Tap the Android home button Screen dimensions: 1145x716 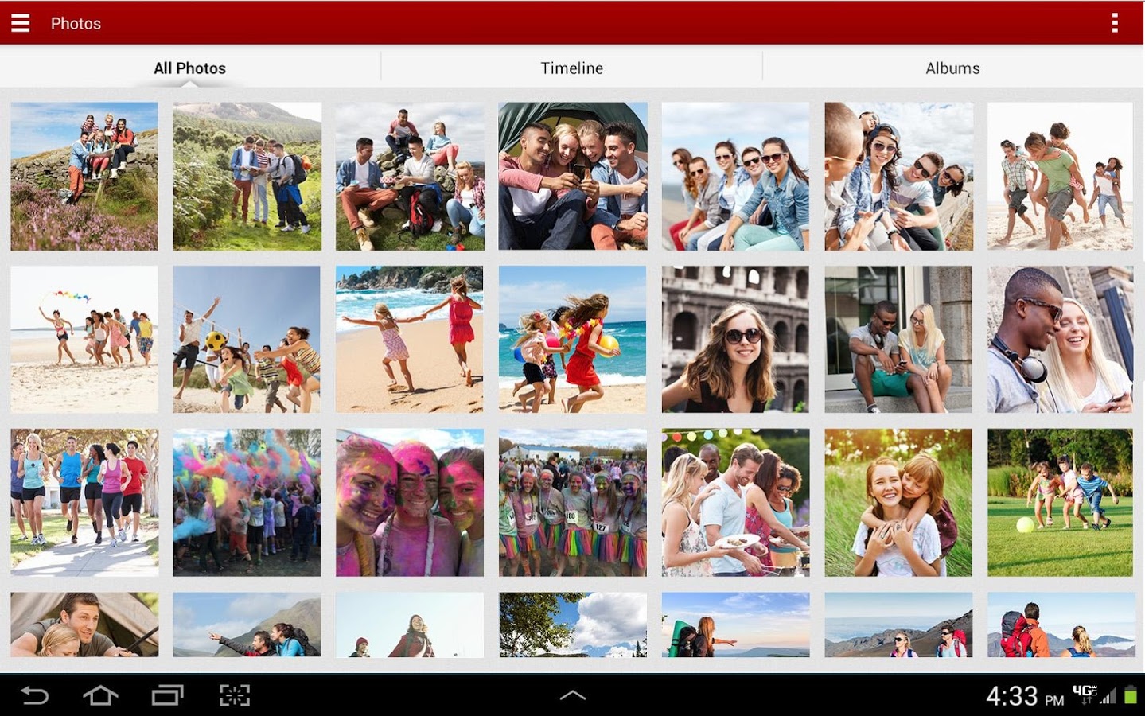pos(100,696)
